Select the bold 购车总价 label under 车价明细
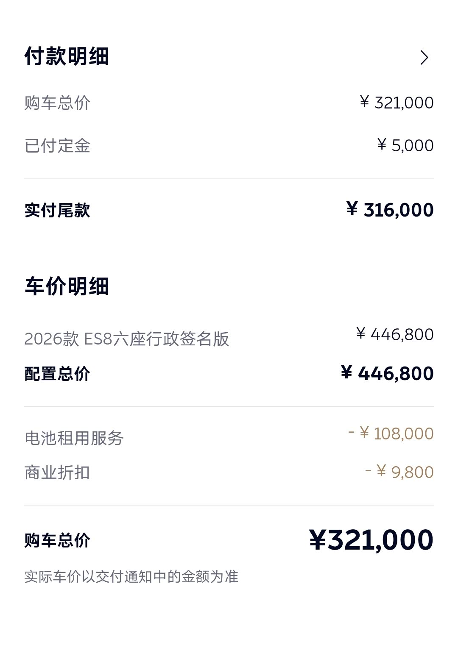 tap(57, 541)
